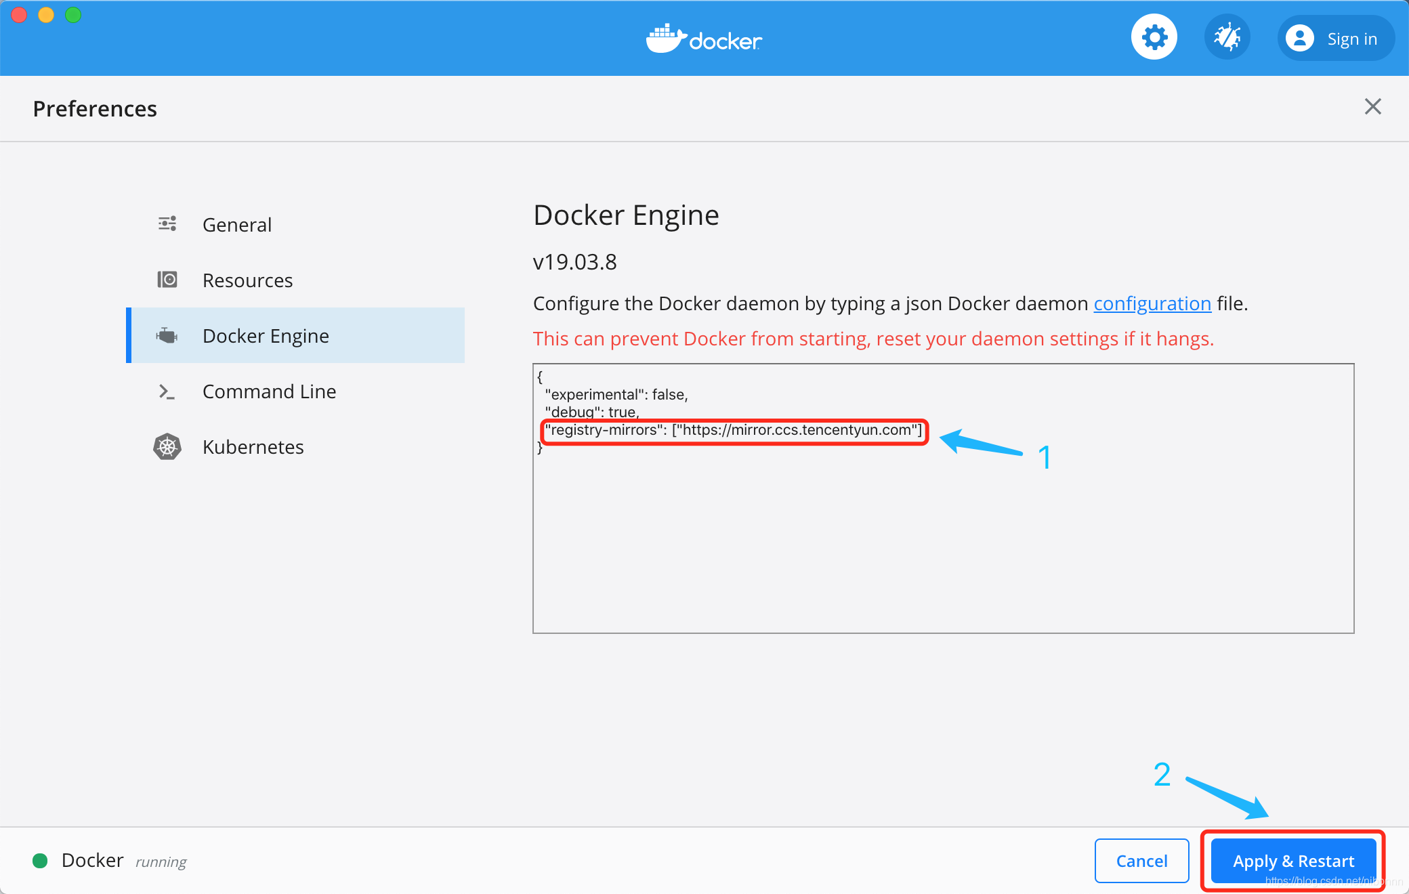Screen dimensions: 1409x894
Task: Click the Command Line prompt icon
Action: click(x=167, y=391)
